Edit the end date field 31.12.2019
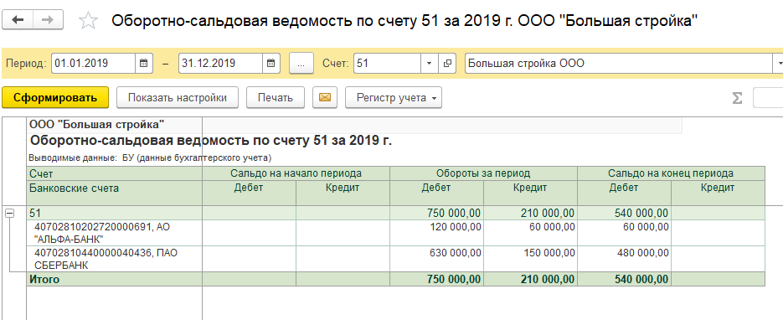Viewport: 783px width, 320px height. coord(221,64)
